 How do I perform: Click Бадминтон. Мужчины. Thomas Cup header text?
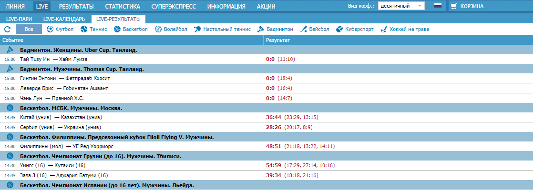pyautogui.click(x=82, y=69)
